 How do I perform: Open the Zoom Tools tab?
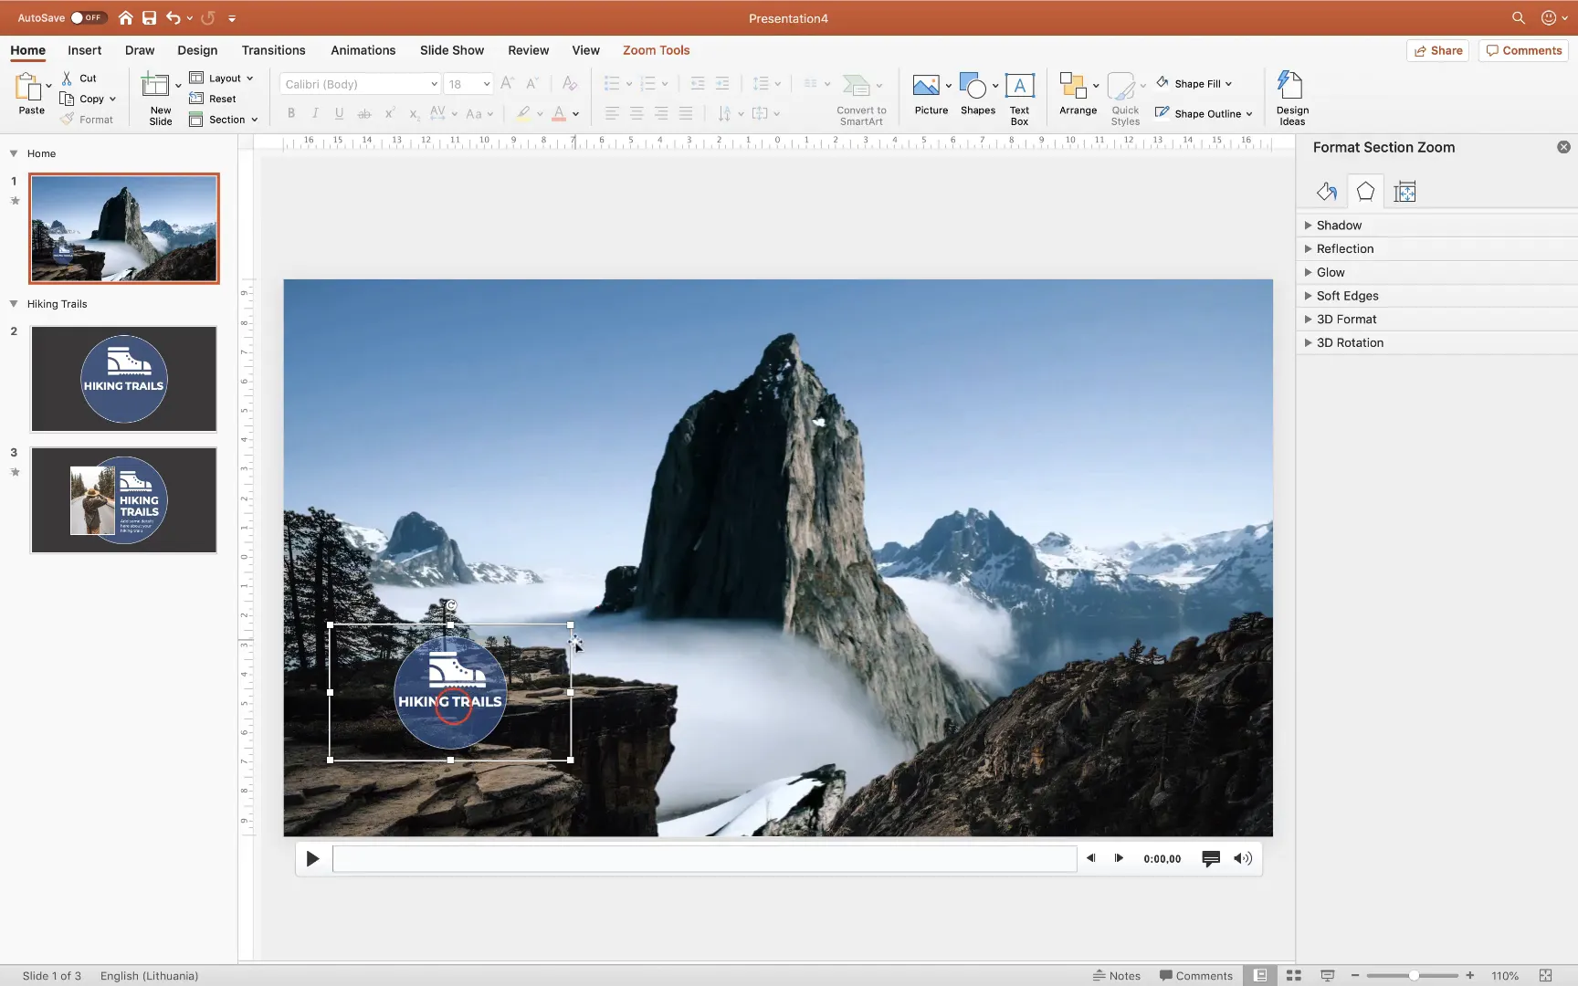(656, 50)
